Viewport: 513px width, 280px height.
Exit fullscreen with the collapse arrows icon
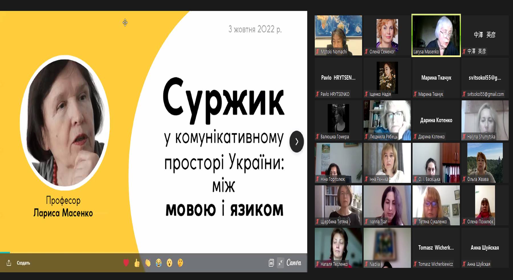tap(280, 263)
